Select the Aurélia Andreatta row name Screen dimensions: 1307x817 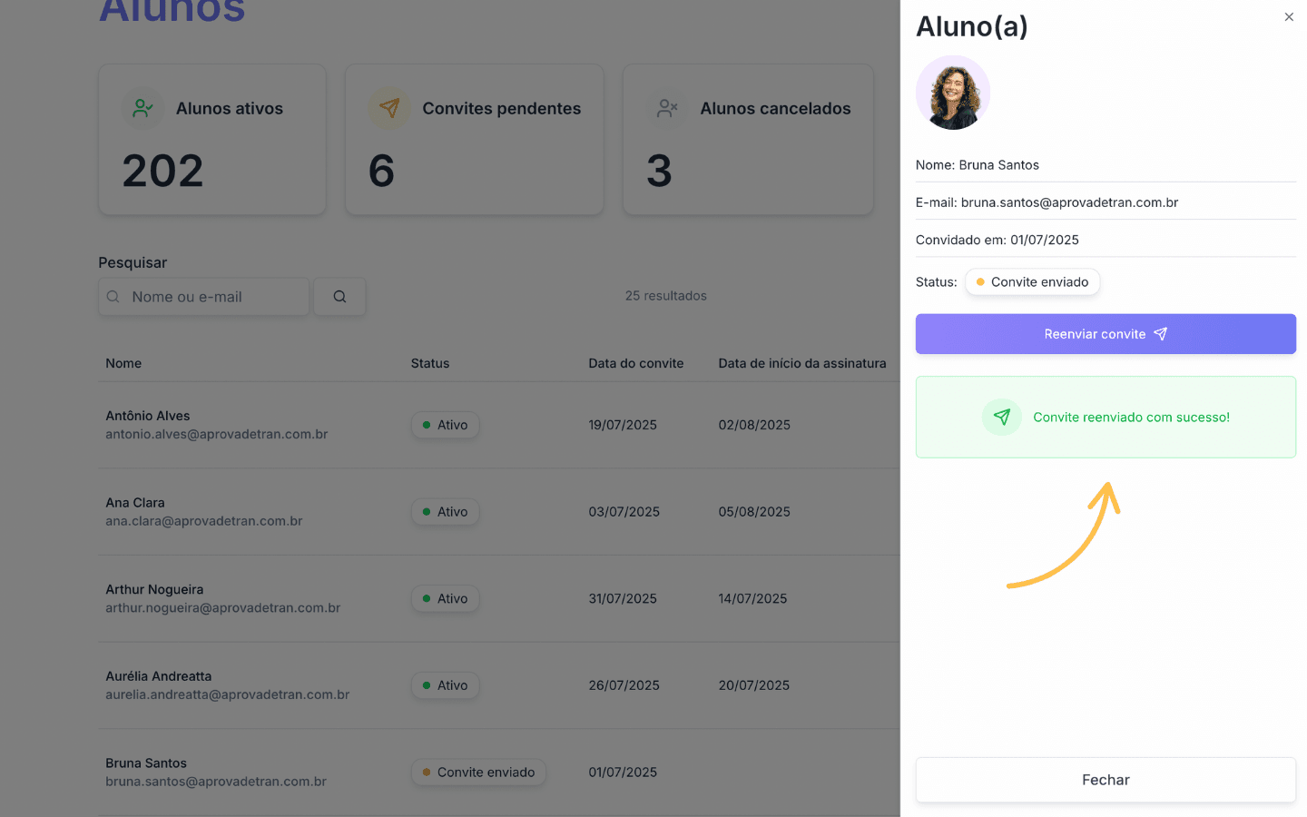click(159, 676)
